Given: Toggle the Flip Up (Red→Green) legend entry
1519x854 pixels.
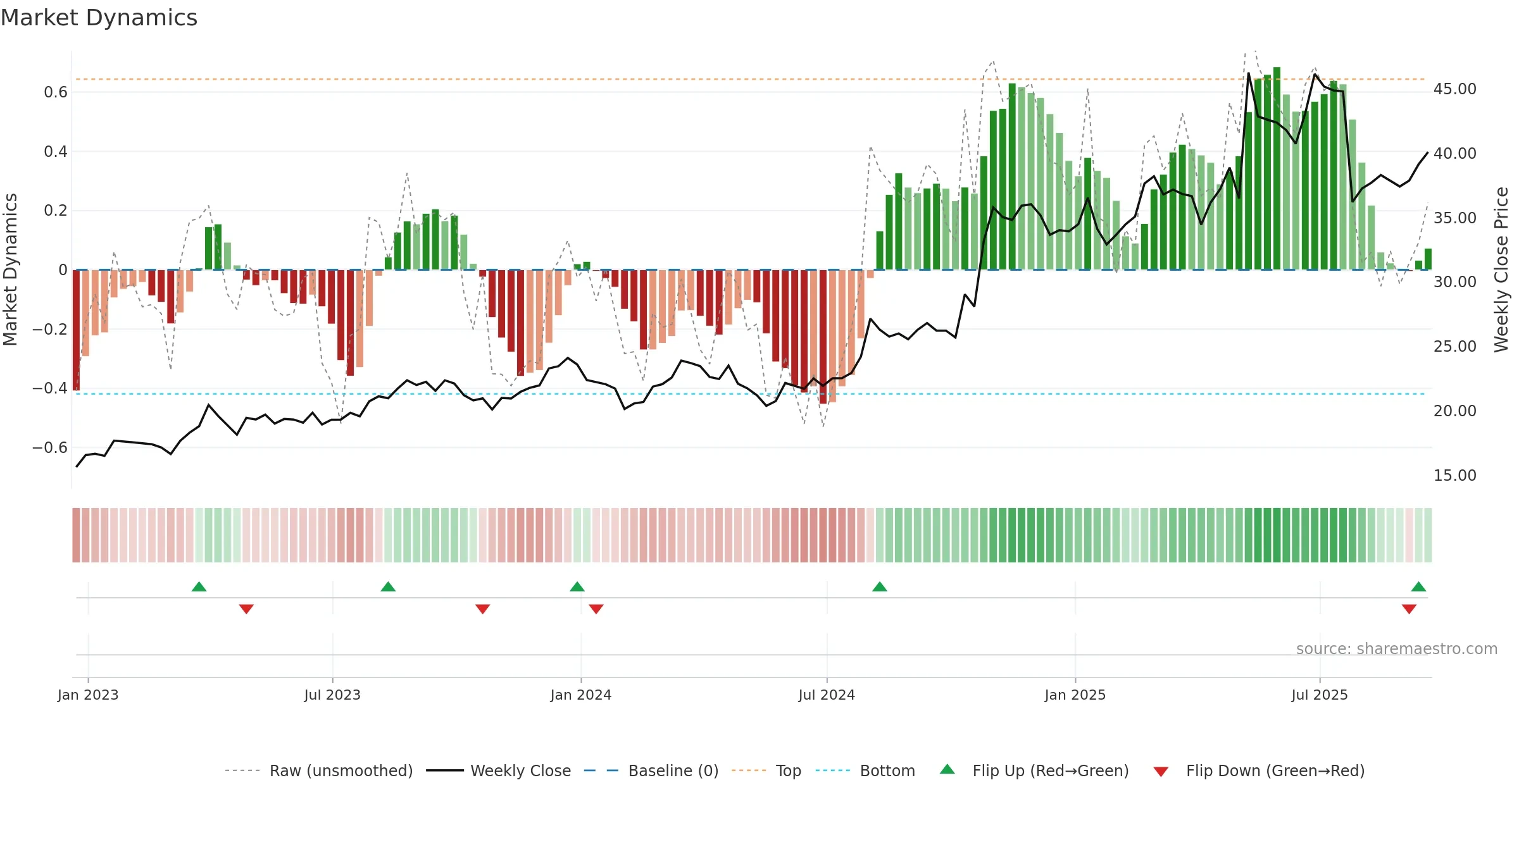Looking at the screenshot, I should [x=1034, y=770].
